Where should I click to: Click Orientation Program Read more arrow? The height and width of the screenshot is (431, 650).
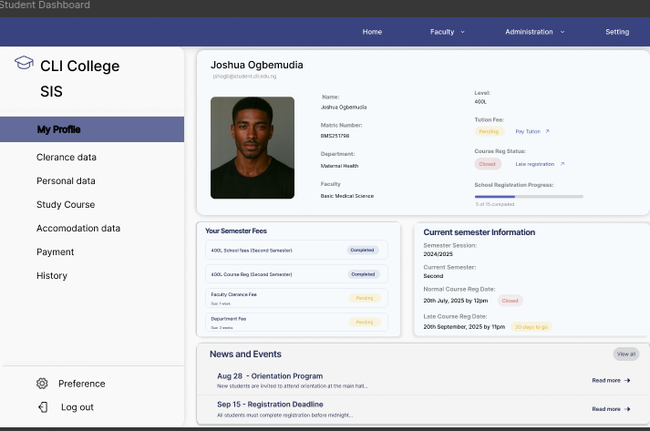(x=627, y=380)
